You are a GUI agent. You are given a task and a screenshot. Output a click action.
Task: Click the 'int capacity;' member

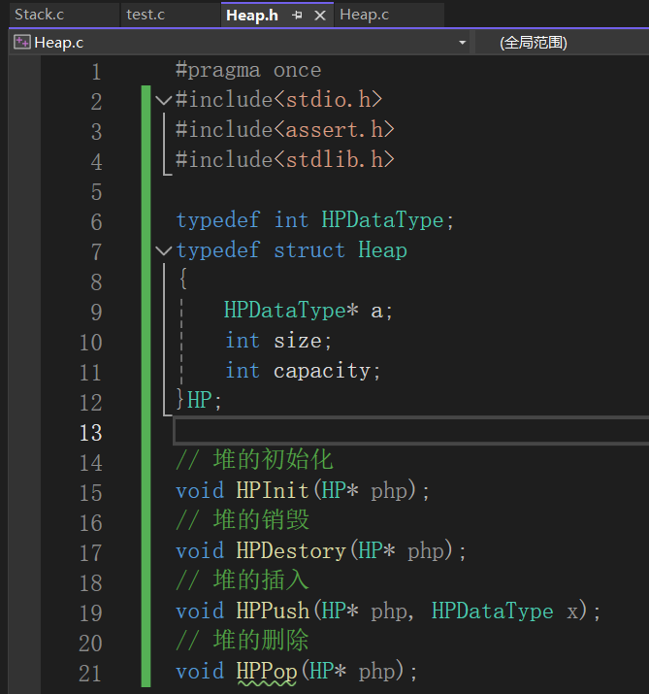(303, 371)
